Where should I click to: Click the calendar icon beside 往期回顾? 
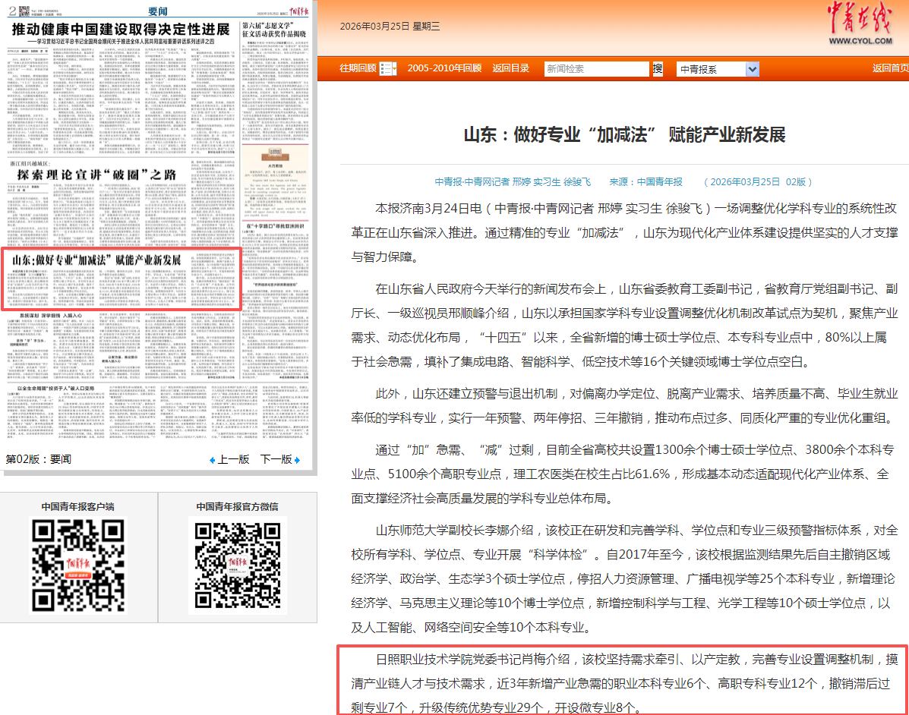click(x=387, y=68)
